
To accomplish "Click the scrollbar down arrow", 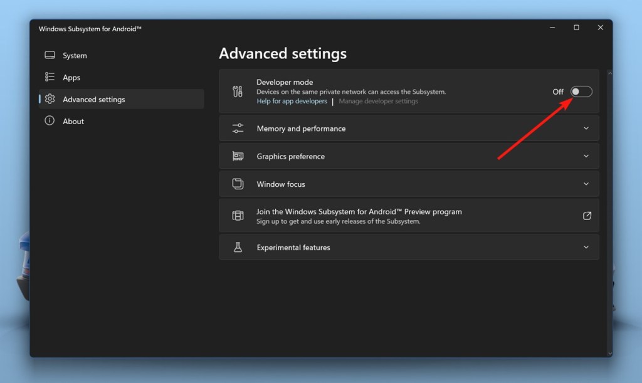I will (x=610, y=353).
